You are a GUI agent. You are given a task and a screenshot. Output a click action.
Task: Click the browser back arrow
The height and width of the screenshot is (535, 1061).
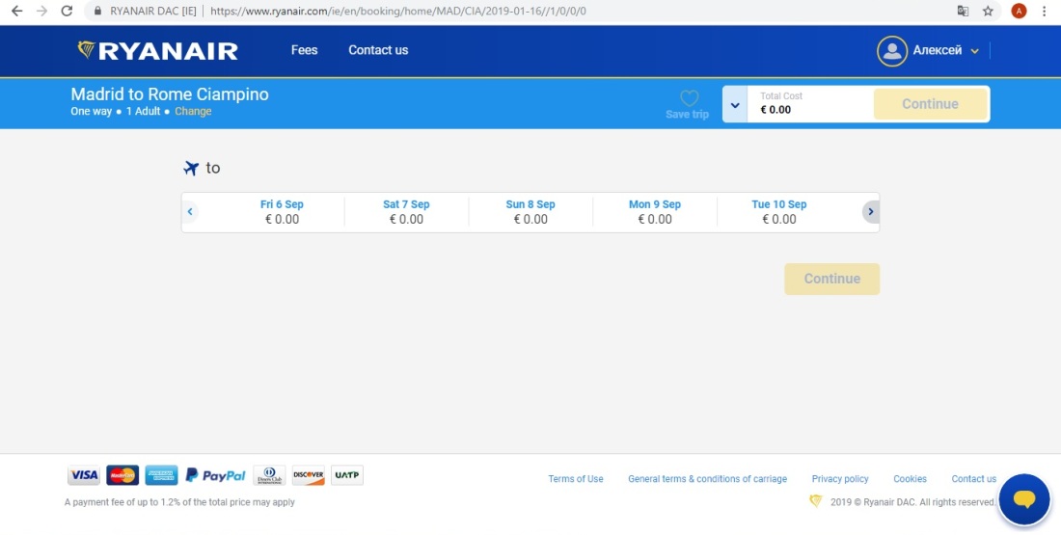[17, 11]
